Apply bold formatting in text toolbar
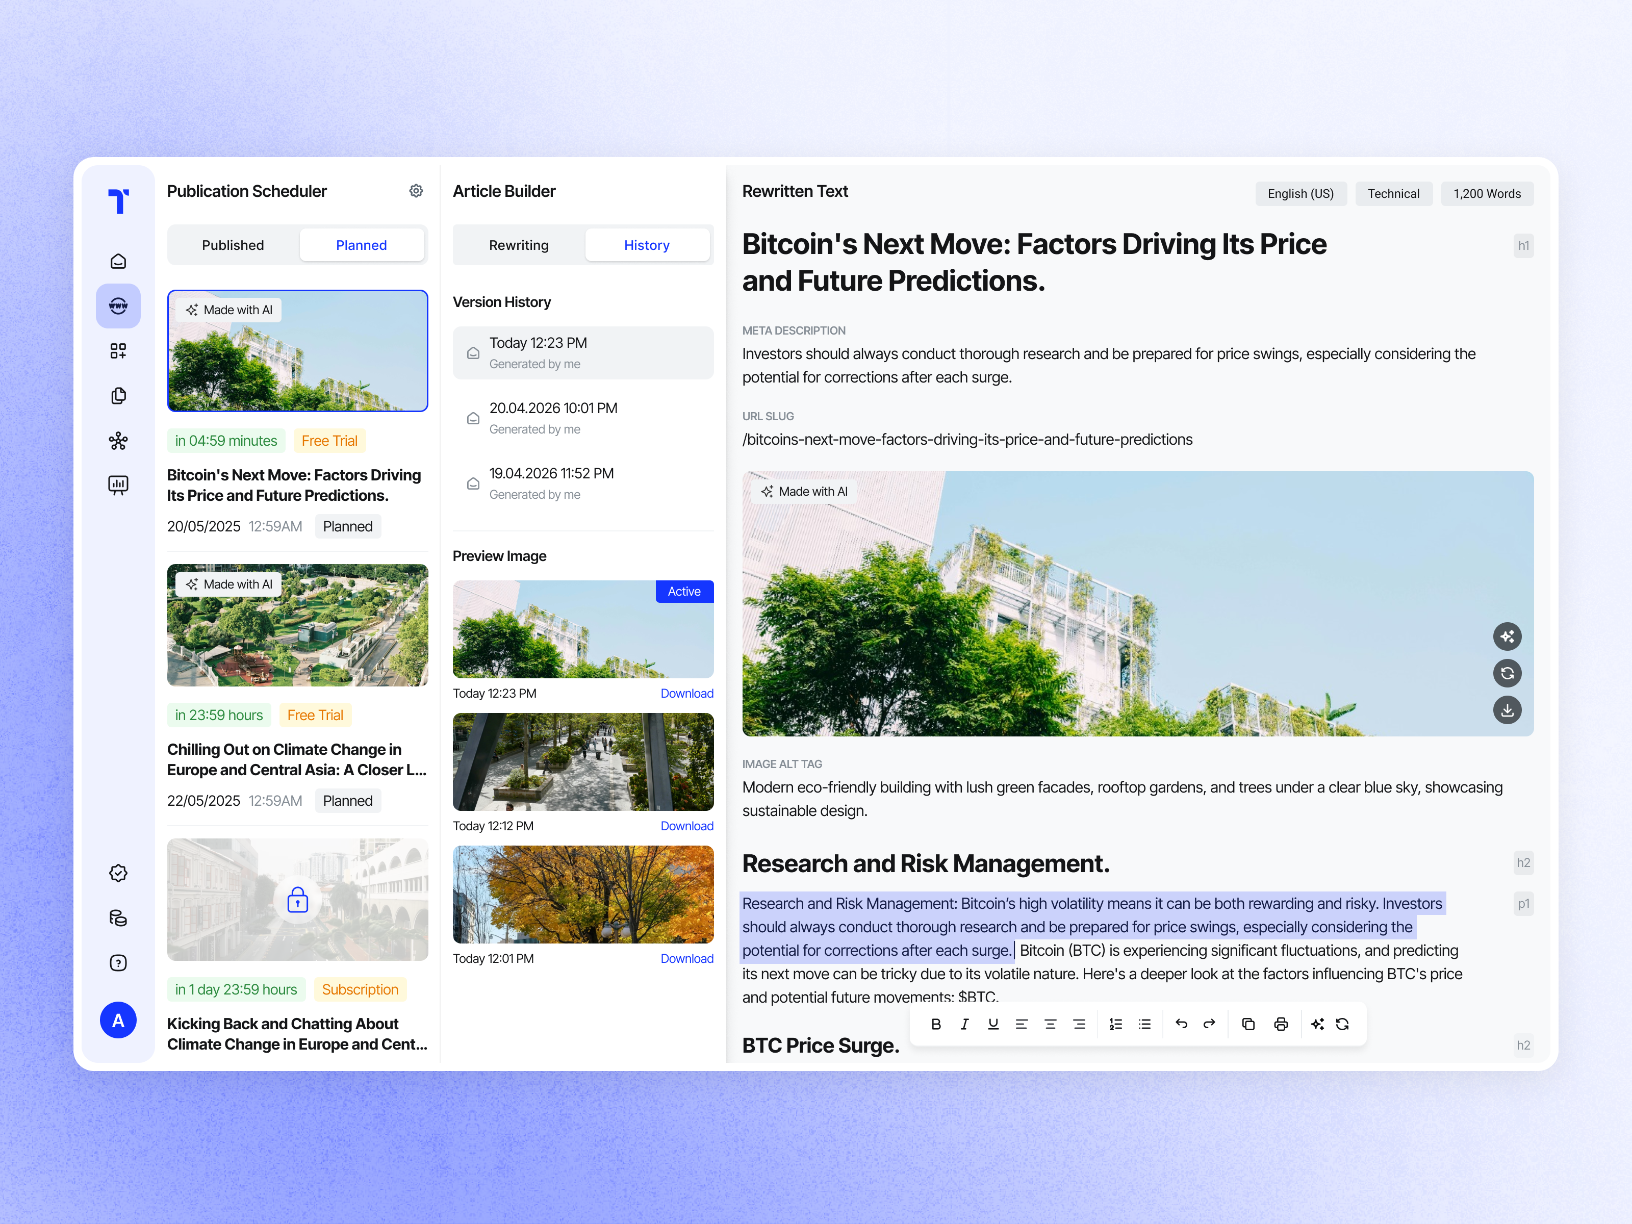This screenshot has width=1632, height=1224. tap(936, 1024)
